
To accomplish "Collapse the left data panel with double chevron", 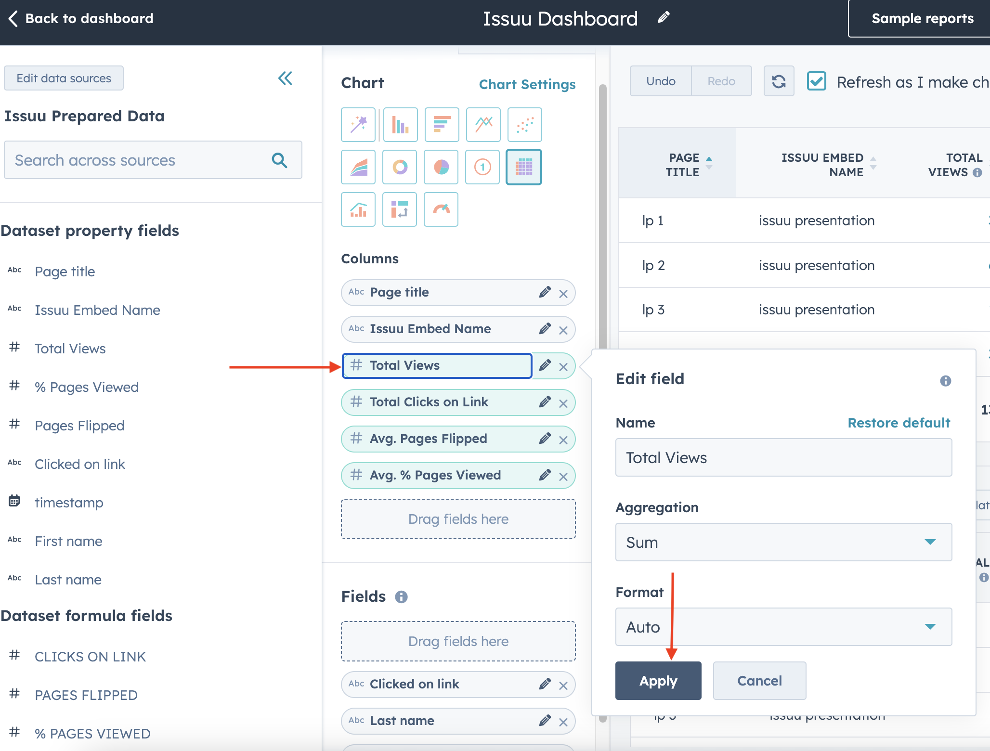I will 285,78.
